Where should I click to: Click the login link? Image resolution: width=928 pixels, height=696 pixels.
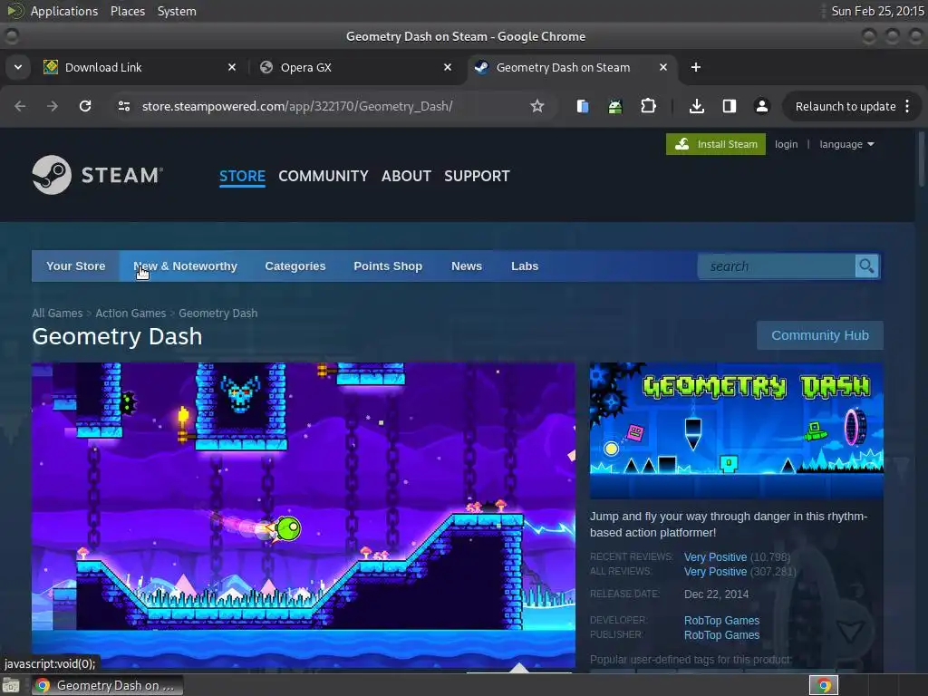point(786,144)
